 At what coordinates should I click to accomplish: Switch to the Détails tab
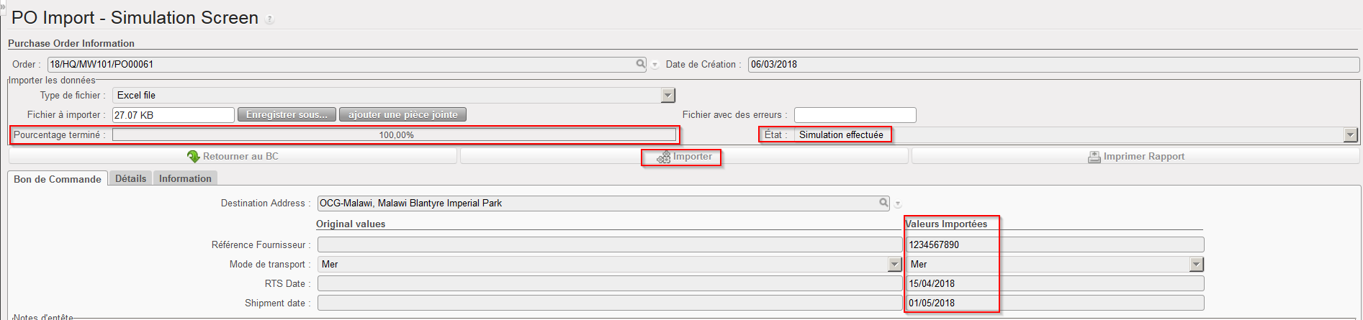130,178
